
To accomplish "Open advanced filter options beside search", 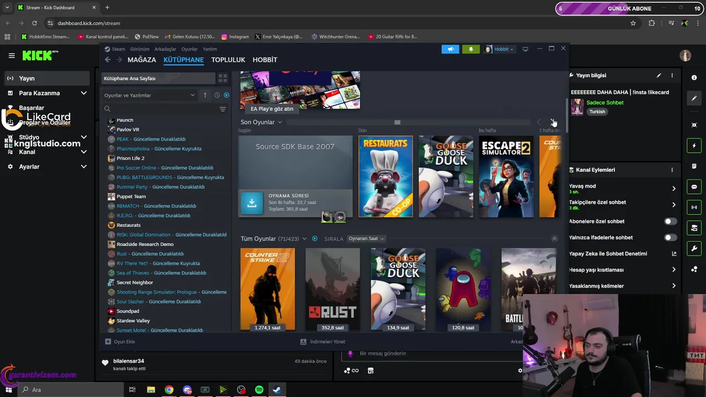I will [x=223, y=109].
